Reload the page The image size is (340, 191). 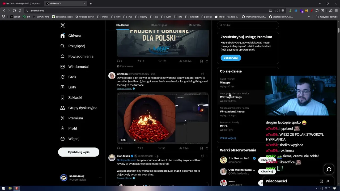tap(14, 11)
